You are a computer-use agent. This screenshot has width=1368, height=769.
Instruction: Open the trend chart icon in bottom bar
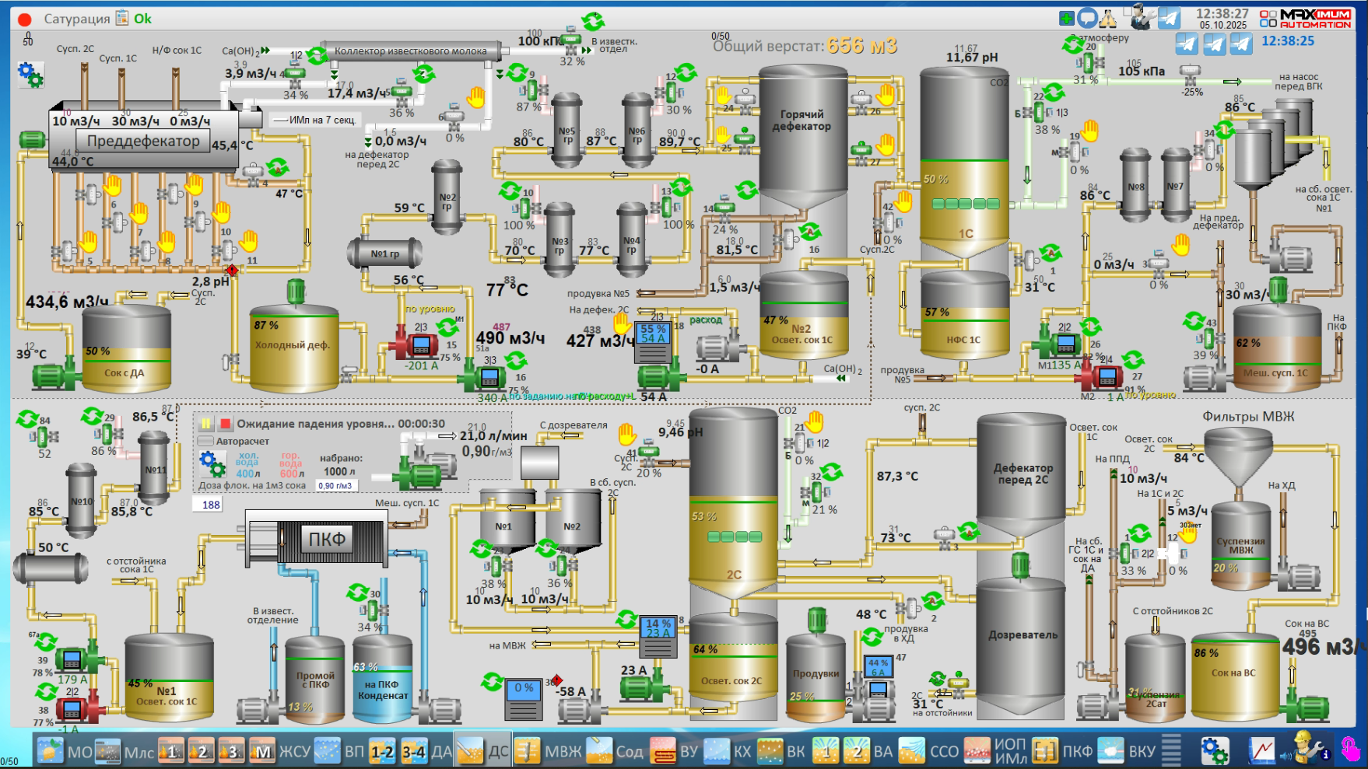[1261, 750]
